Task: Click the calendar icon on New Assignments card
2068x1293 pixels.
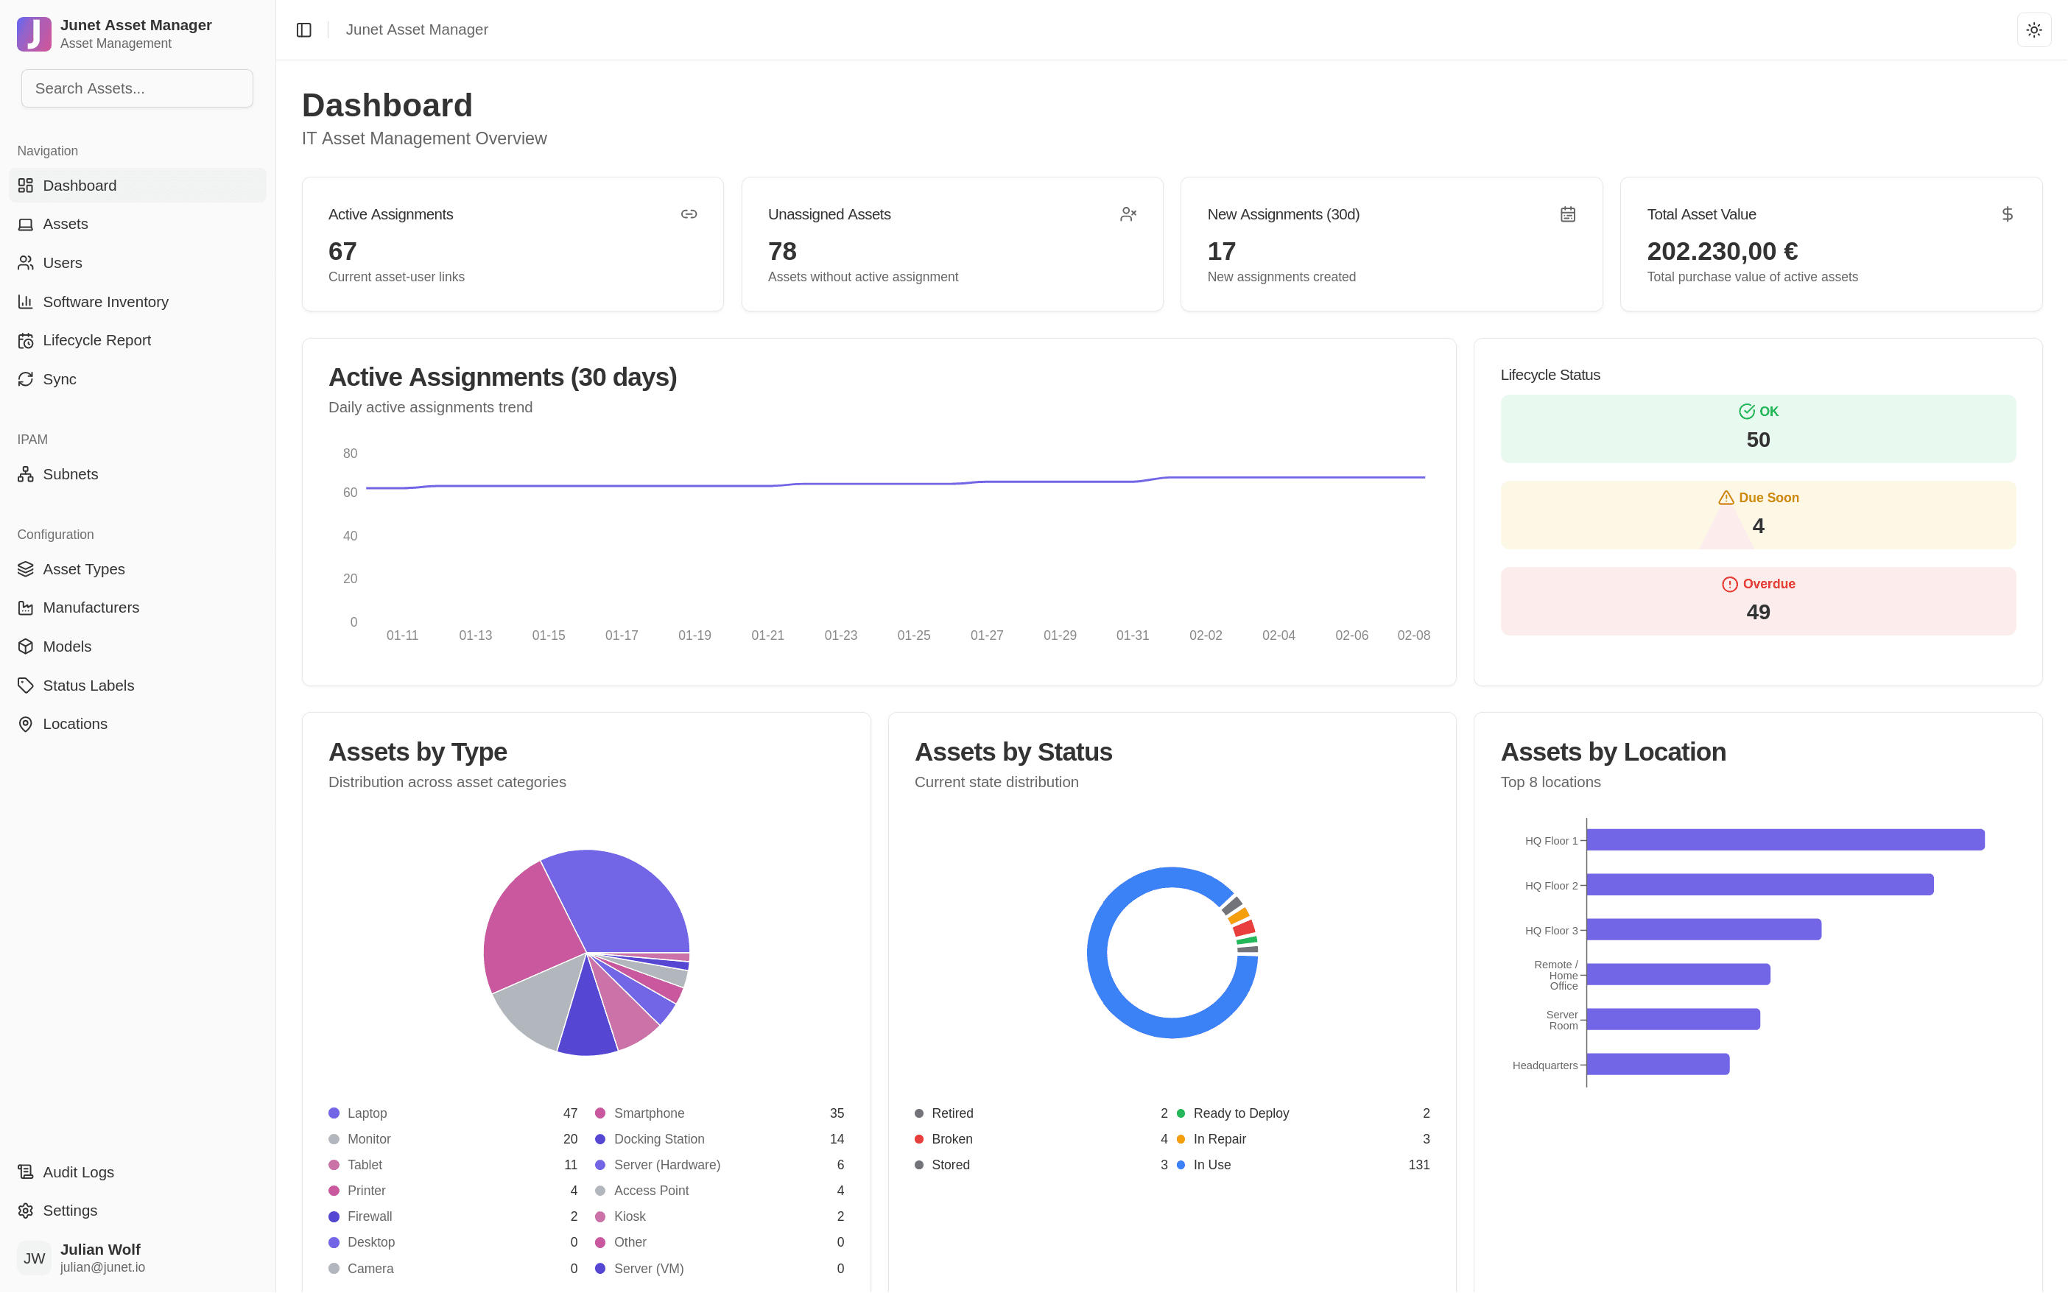Action: point(1566,214)
